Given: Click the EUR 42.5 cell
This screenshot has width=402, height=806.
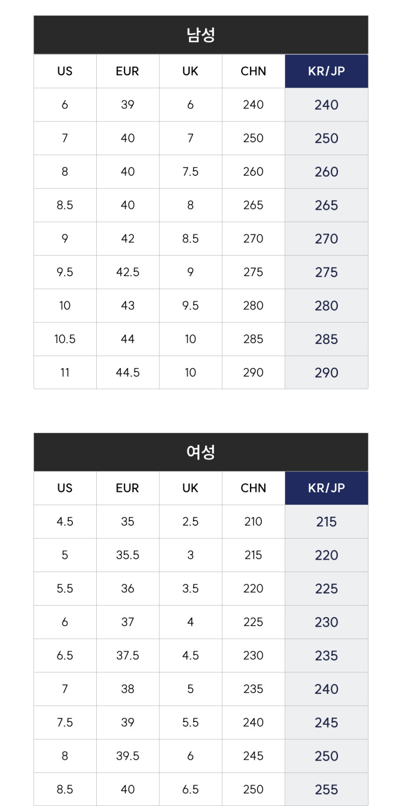Looking at the screenshot, I should (128, 272).
